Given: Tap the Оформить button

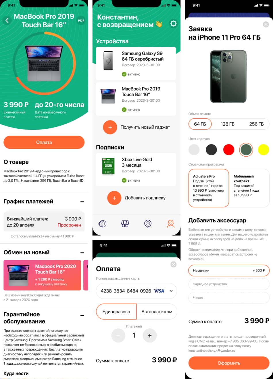Looking at the screenshot, I should click(x=229, y=363).
